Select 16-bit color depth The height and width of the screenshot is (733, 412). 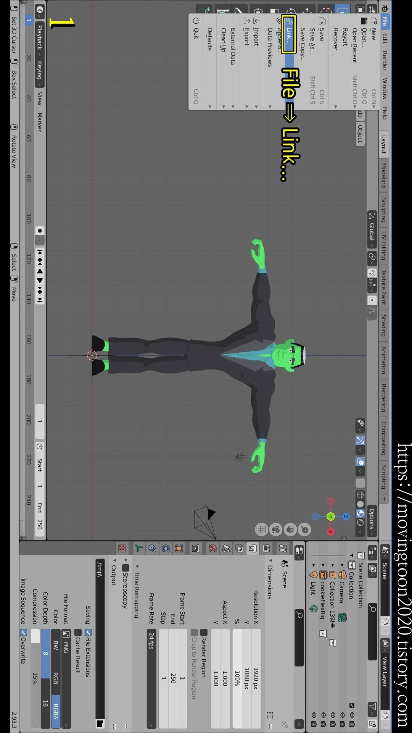pyautogui.click(x=45, y=703)
